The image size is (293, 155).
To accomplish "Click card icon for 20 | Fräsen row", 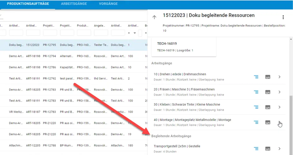I will click(x=268, y=92).
